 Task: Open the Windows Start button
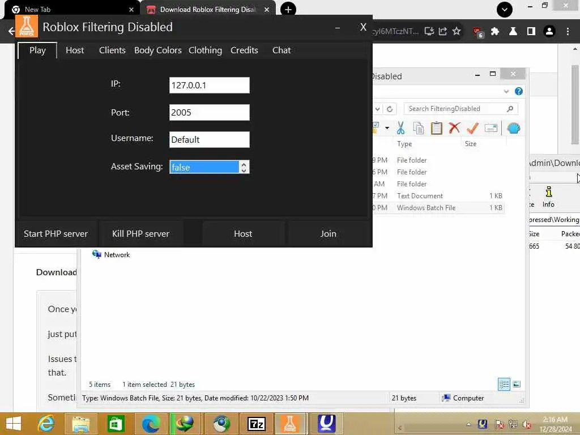[14, 424]
